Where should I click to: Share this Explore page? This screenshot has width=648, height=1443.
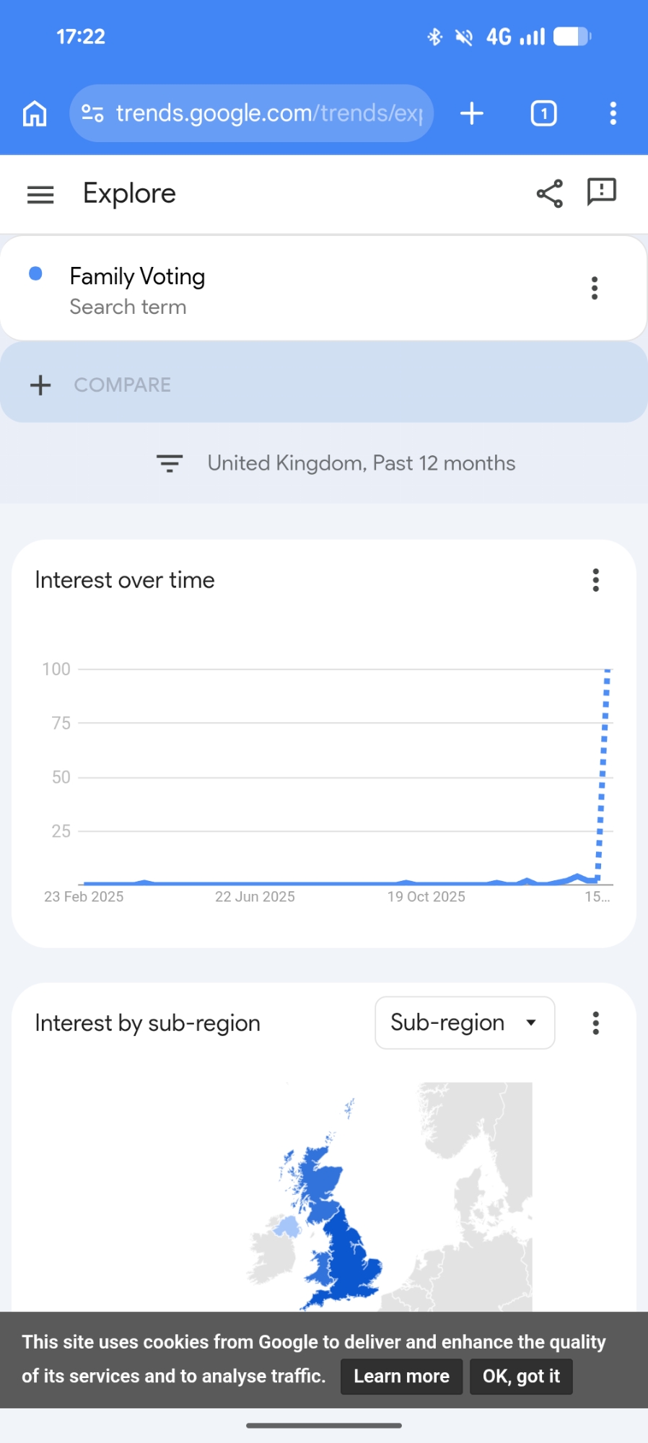(549, 193)
